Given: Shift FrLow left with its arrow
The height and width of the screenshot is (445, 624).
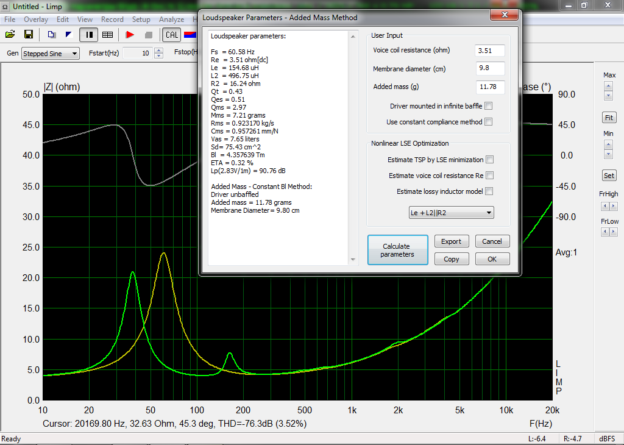Looking at the screenshot, I should tap(605, 232).
